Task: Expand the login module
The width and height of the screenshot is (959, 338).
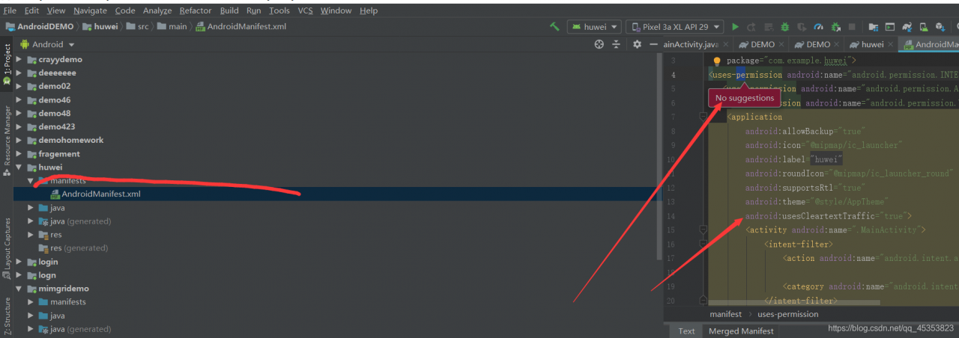Action: (19, 262)
